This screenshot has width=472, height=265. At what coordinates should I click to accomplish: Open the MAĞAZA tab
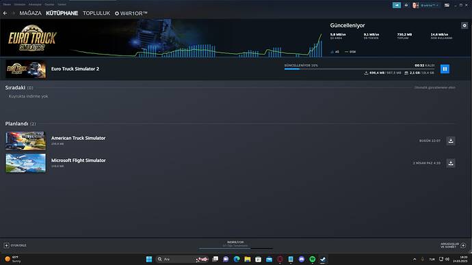coord(30,13)
